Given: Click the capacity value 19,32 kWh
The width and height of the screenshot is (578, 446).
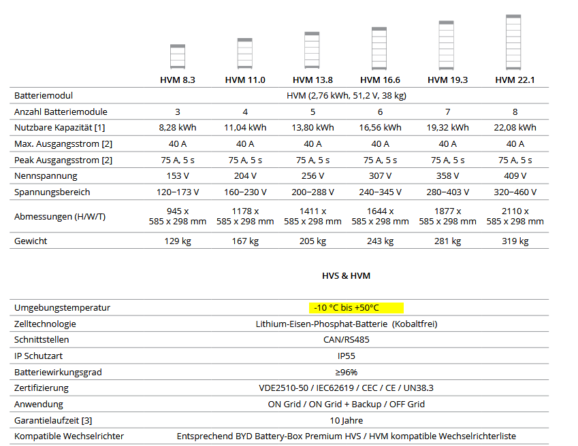Looking at the screenshot, I should 447,128.
